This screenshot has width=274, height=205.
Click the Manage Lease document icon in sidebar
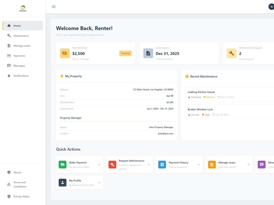click(x=9, y=46)
